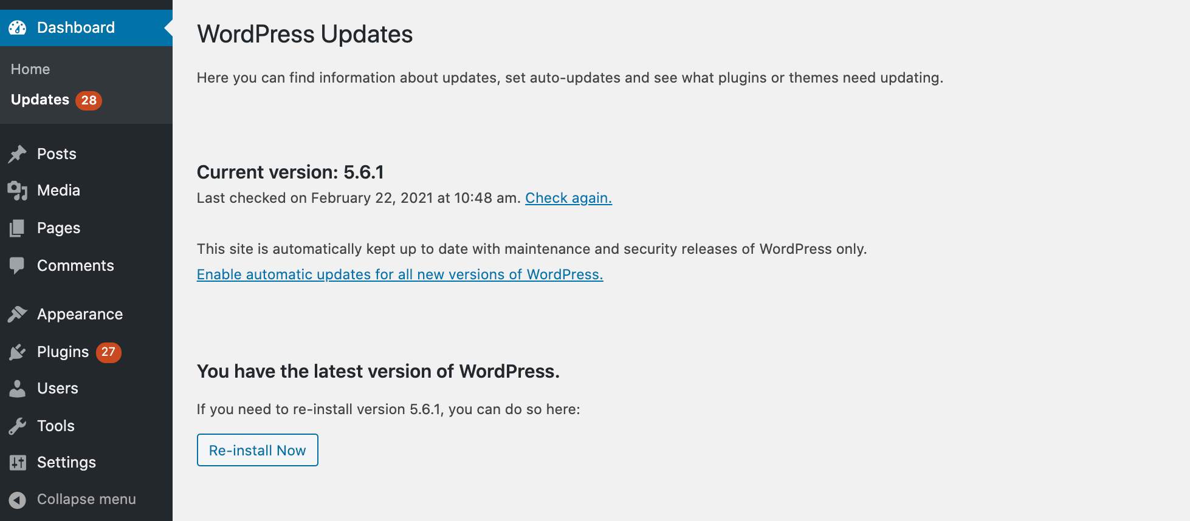Image resolution: width=1190 pixels, height=521 pixels.
Task: Click the Posts pushpin icon
Action: (x=18, y=154)
